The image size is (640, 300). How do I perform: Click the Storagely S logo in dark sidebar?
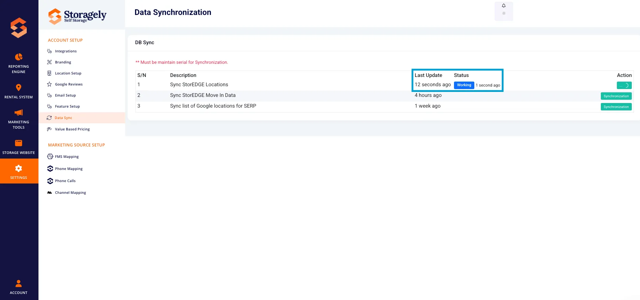pyautogui.click(x=19, y=28)
